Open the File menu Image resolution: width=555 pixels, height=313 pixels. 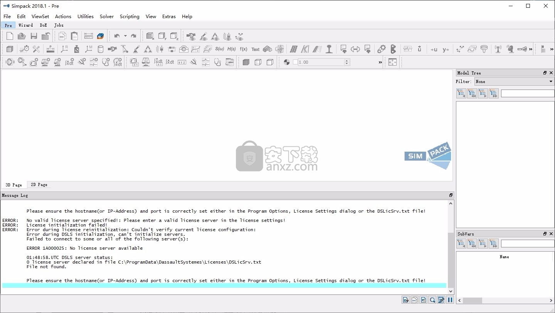pos(7,16)
